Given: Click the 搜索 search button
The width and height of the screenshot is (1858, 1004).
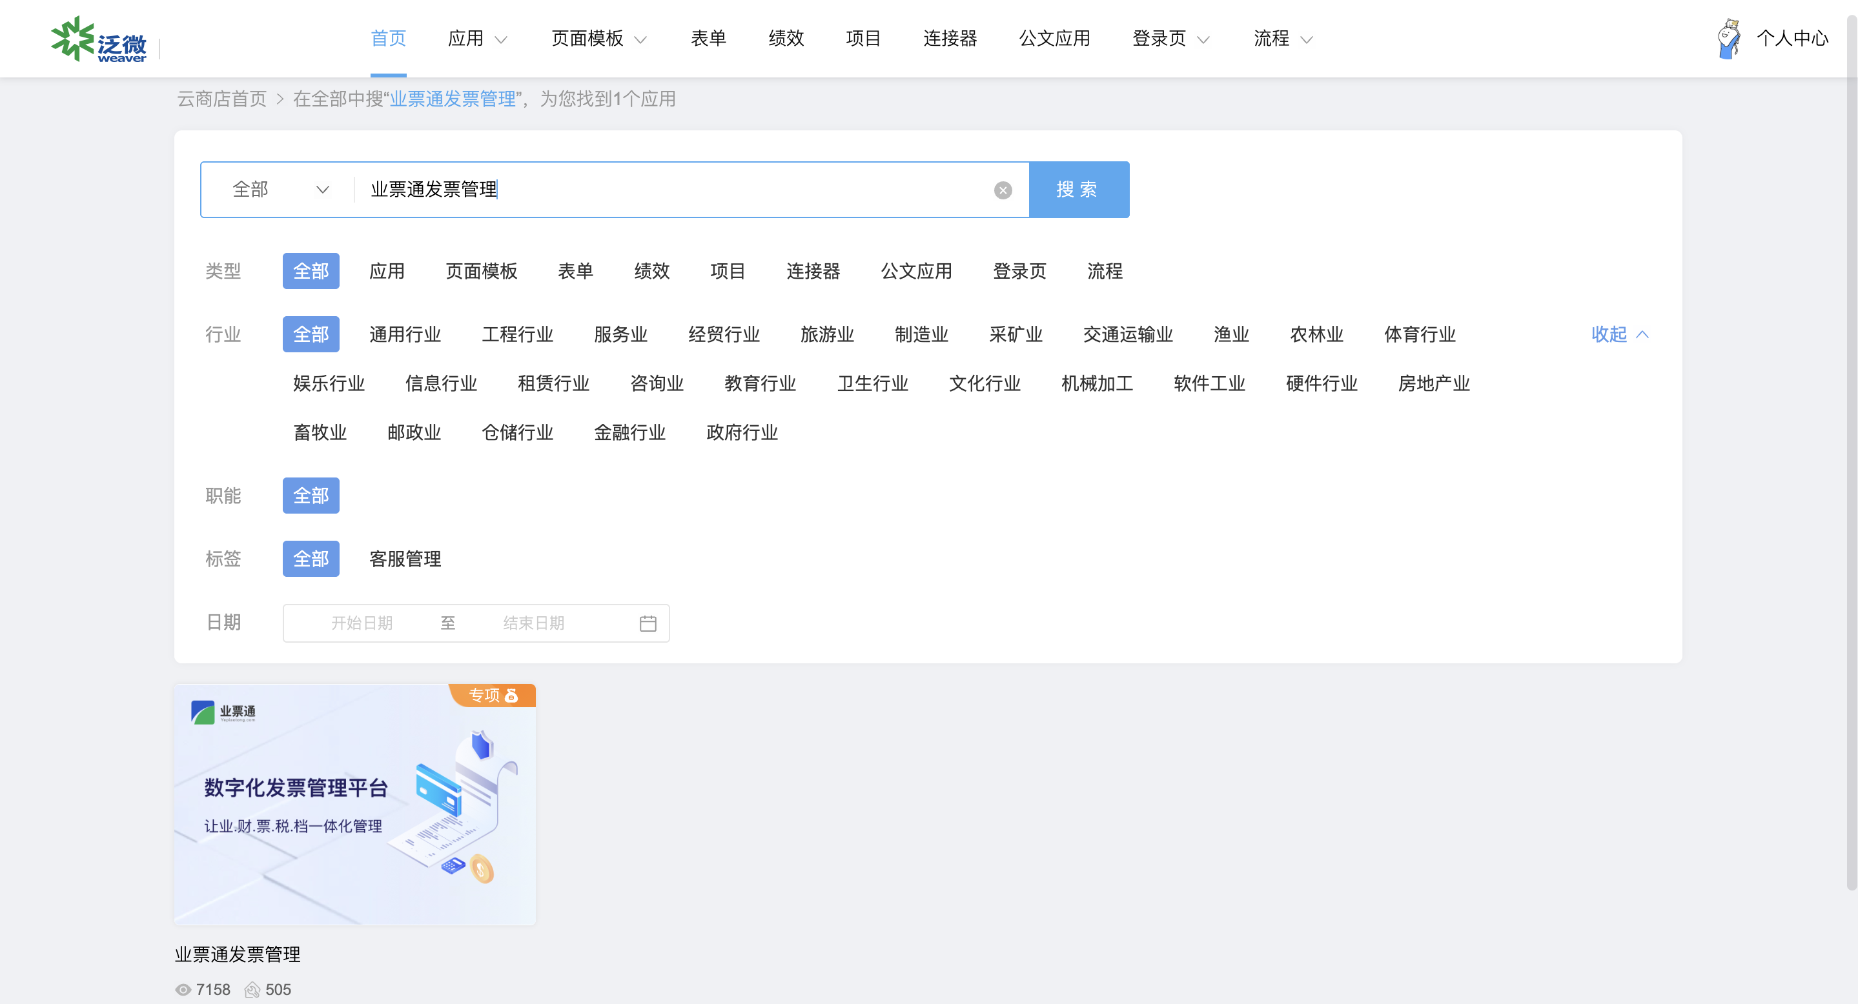Looking at the screenshot, I should tap(1079, 190).
